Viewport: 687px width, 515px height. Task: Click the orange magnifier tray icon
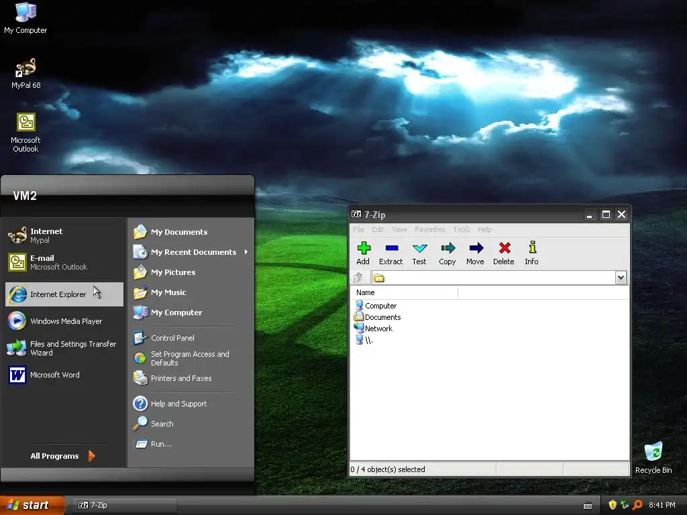(637, 505)
